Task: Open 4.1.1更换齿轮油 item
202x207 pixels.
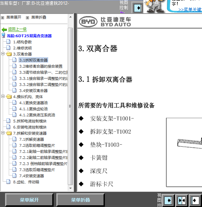Action: point(33,109)
